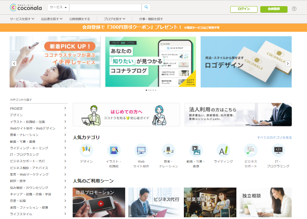The width and height of the screenshot is (307, 219).
Task: Open 仕事・相談を探す menu item
Action: [x=151, y=19]
